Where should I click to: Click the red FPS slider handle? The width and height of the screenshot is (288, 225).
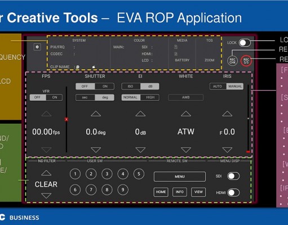(67, 119)
